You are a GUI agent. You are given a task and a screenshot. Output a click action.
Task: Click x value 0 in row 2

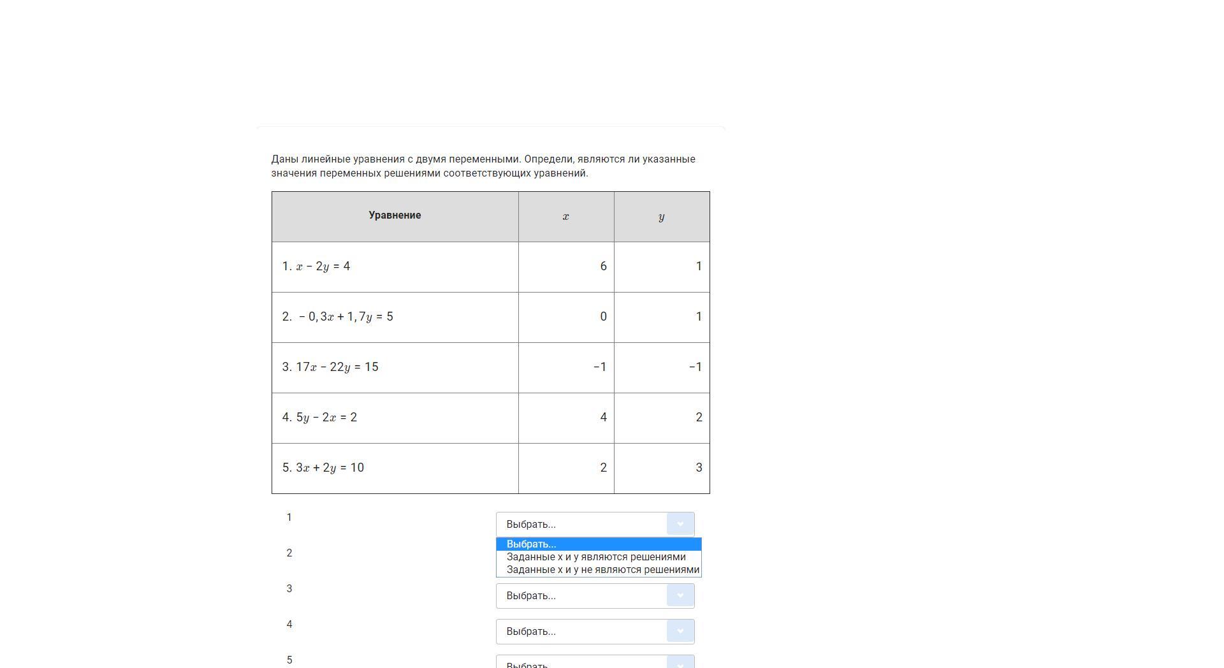[566, 317]
